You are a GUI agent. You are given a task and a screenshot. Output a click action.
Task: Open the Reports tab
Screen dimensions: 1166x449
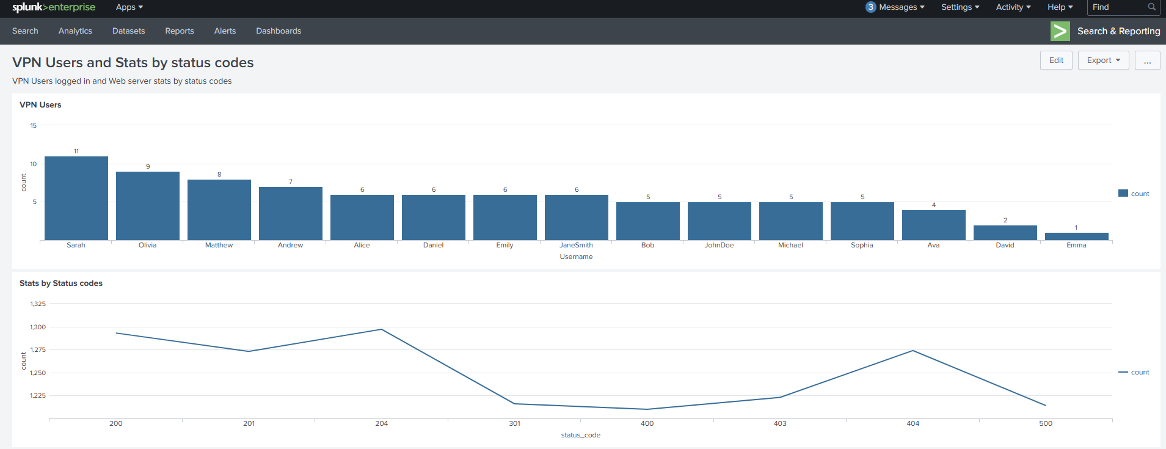[180, 31]
